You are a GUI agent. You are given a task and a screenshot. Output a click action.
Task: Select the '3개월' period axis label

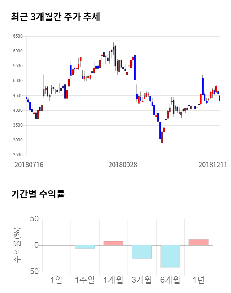tap(142, 280)
